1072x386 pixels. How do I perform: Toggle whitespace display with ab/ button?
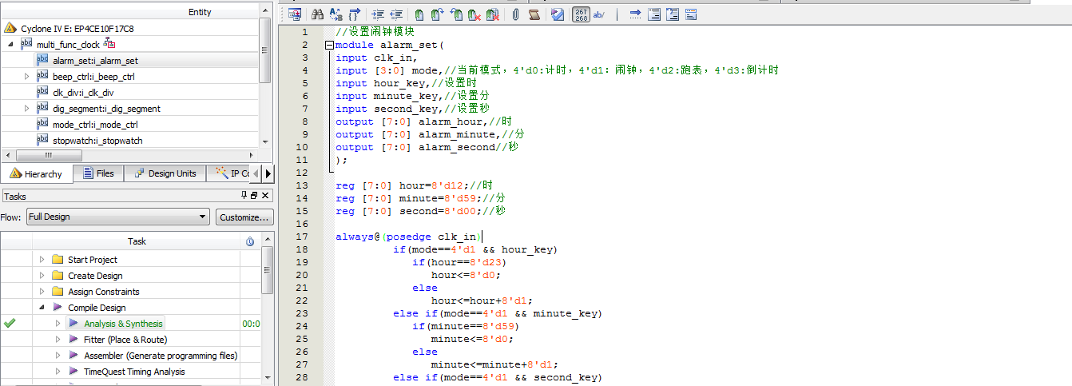click(x=599, y=14)
